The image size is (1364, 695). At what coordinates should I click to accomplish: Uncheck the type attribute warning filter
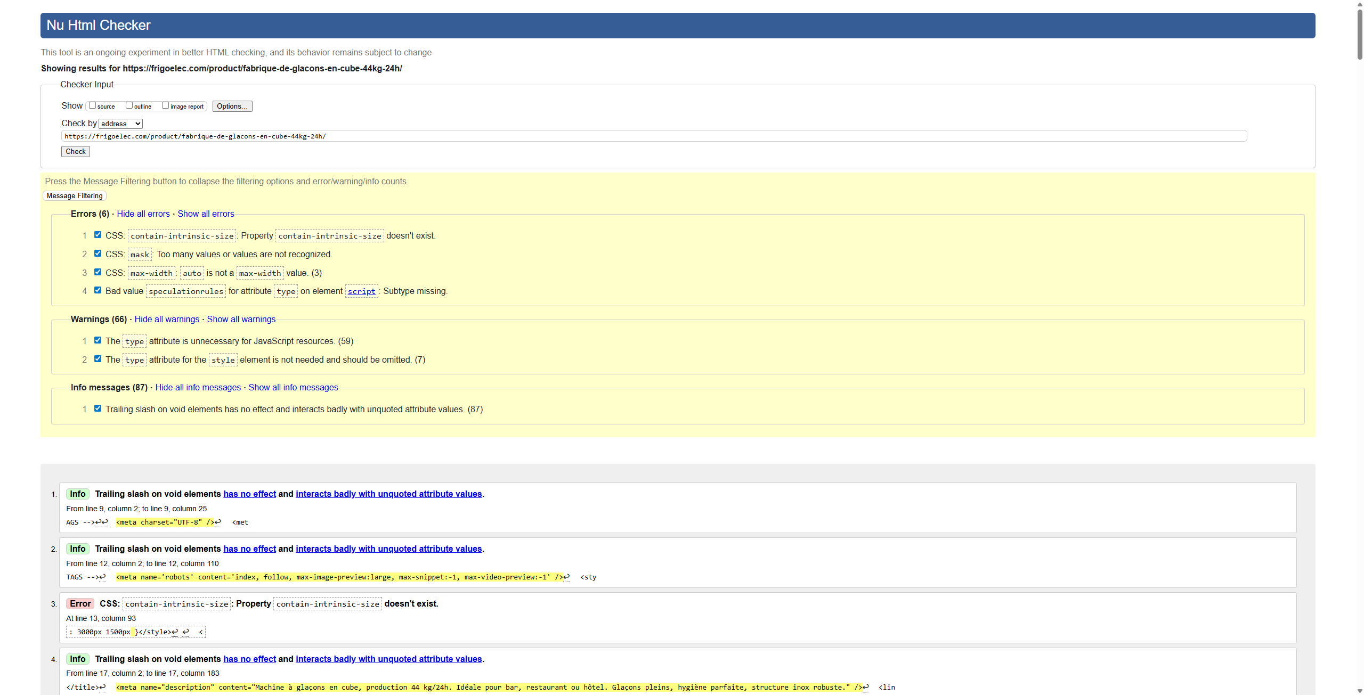click(x=98, y=340)
